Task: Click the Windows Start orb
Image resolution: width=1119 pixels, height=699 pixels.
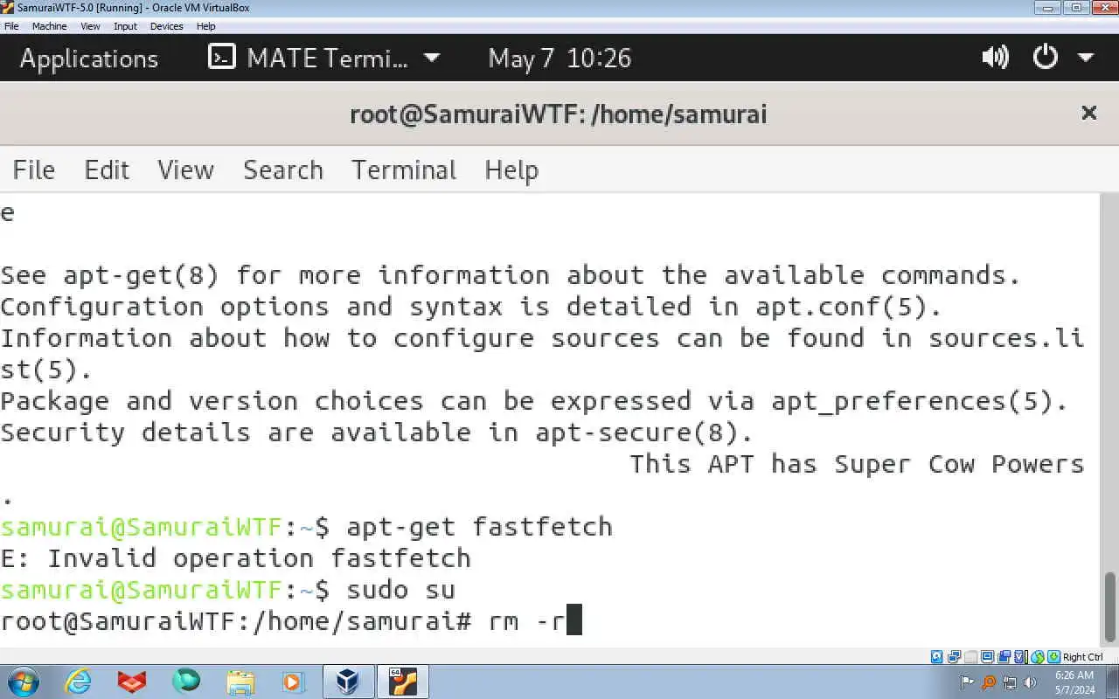Action: coord(22,682)
